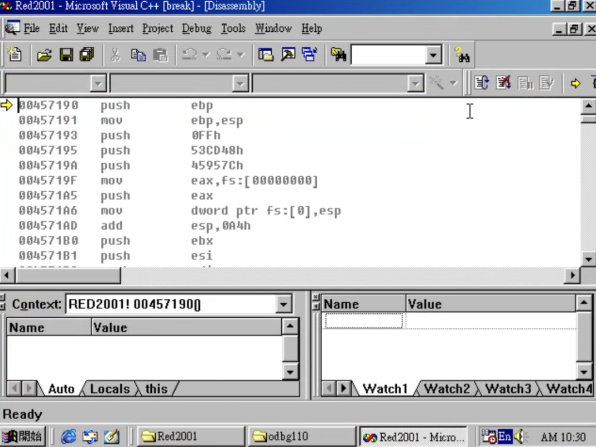The height and width of the screenshot is (447, 596).
Task: Click the New Text File toolbar icon
Action: point(15,55)
